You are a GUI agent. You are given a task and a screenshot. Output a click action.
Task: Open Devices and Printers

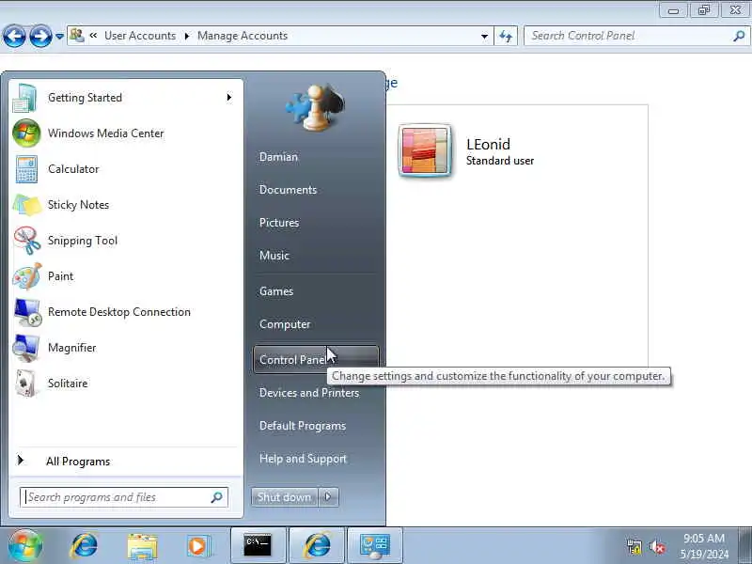pyautogui.click(x=309, y=393)
